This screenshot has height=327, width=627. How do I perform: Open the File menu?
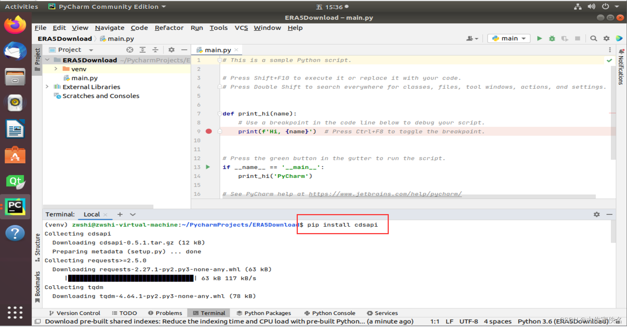coord(41,28)
